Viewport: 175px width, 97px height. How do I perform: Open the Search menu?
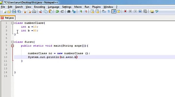pos(19,7)
